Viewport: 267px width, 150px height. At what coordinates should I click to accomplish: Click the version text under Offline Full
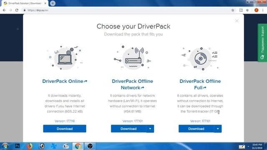(x=200, y=121)
